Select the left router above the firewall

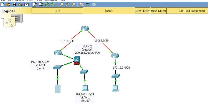(58, 53)
